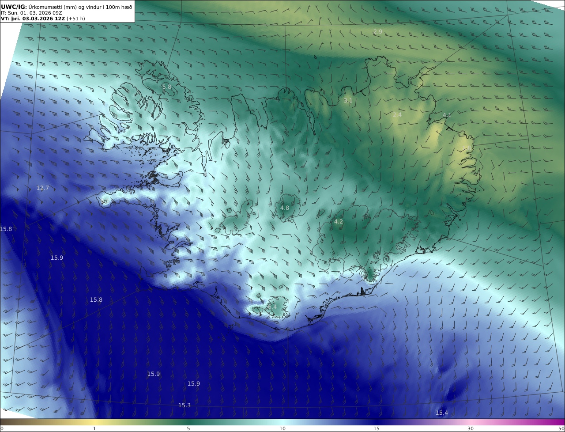Click the pink segment of the color scale
The width and height of the screenshot is (565, 432).
[x=471, y=422]
